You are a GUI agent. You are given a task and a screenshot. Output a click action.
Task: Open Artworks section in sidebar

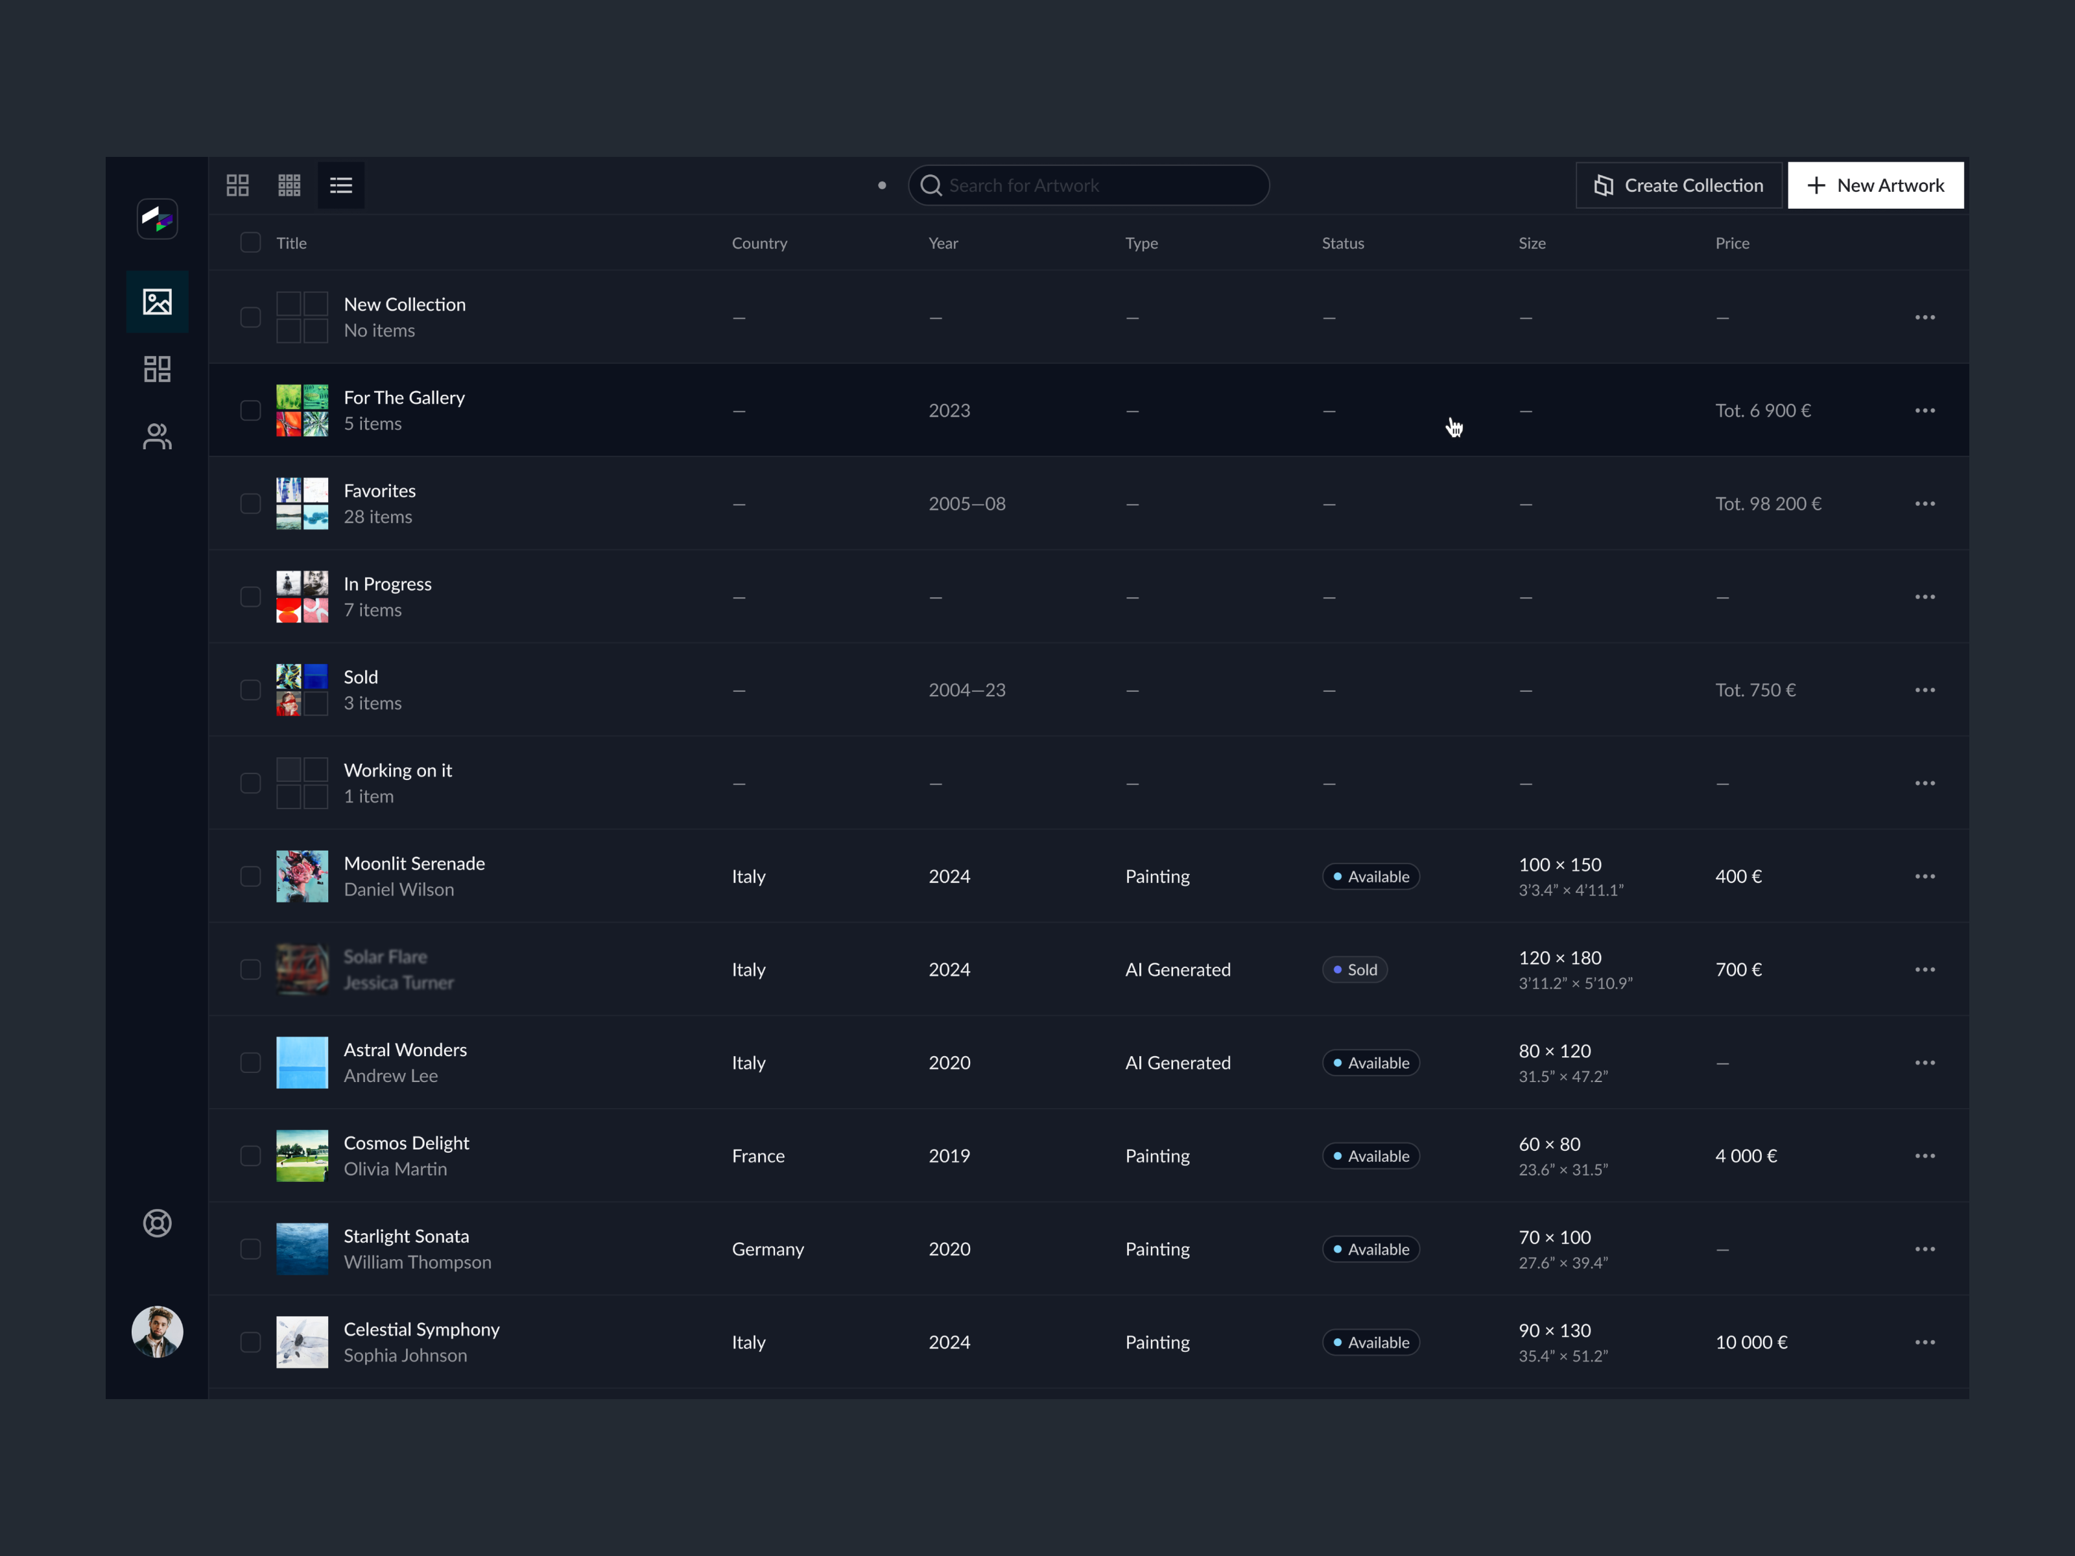157,301
